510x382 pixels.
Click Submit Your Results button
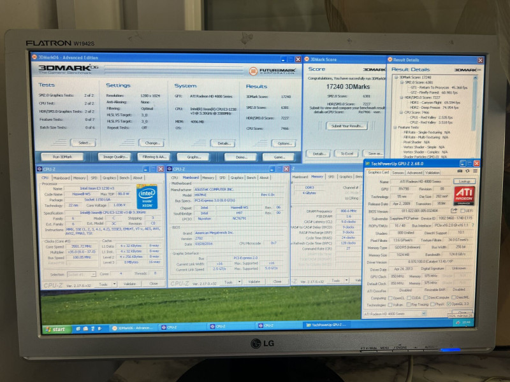coord(347,126)
